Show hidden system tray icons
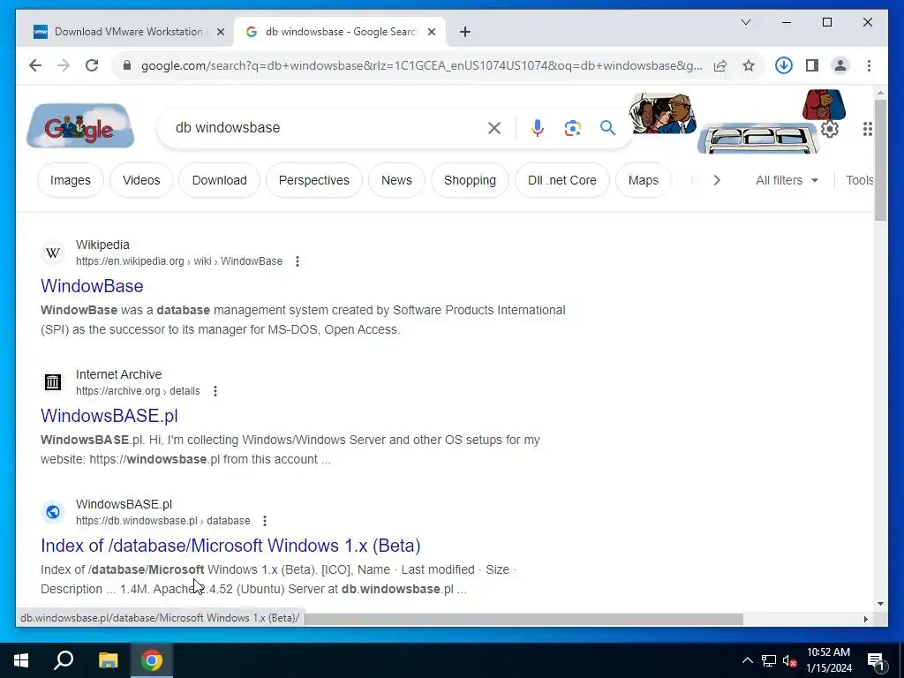Viewport: 904px width, 678px height. 747,660
